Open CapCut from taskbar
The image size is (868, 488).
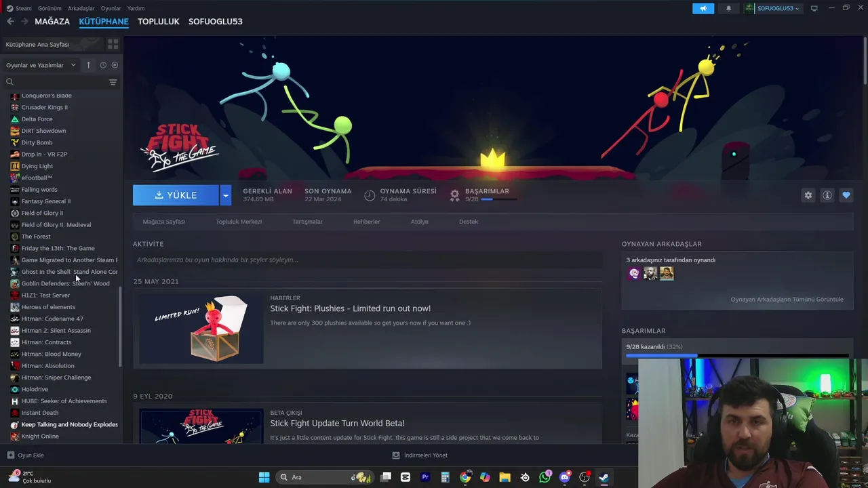406,477
